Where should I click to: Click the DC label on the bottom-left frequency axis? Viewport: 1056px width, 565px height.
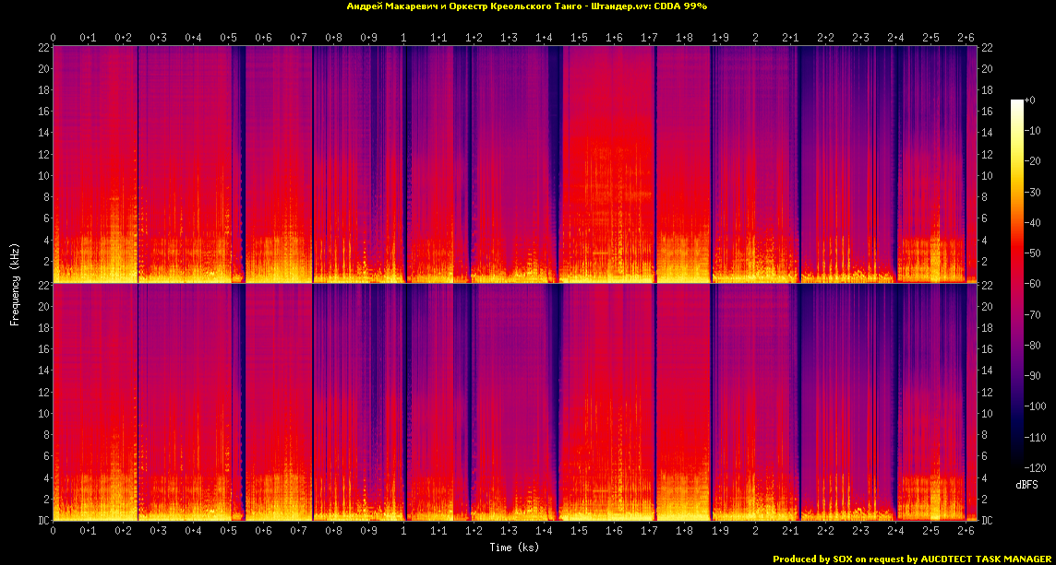pyautogui.click(x=43, y=521)
